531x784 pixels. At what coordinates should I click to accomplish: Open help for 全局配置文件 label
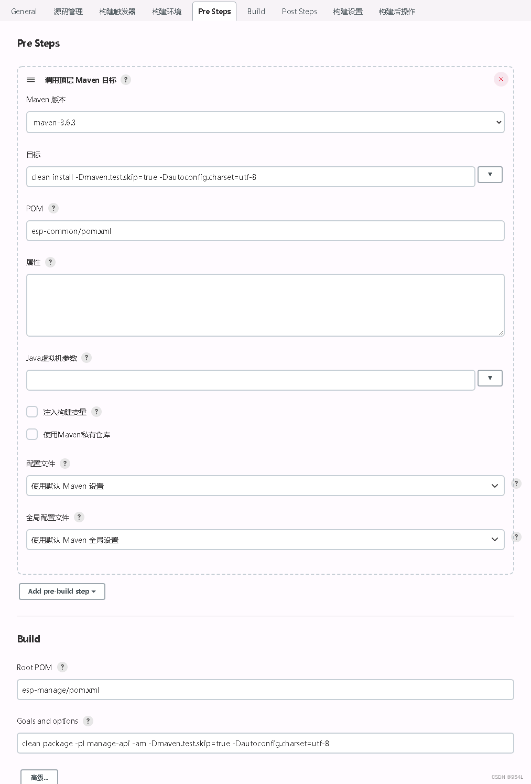point(79,517)
